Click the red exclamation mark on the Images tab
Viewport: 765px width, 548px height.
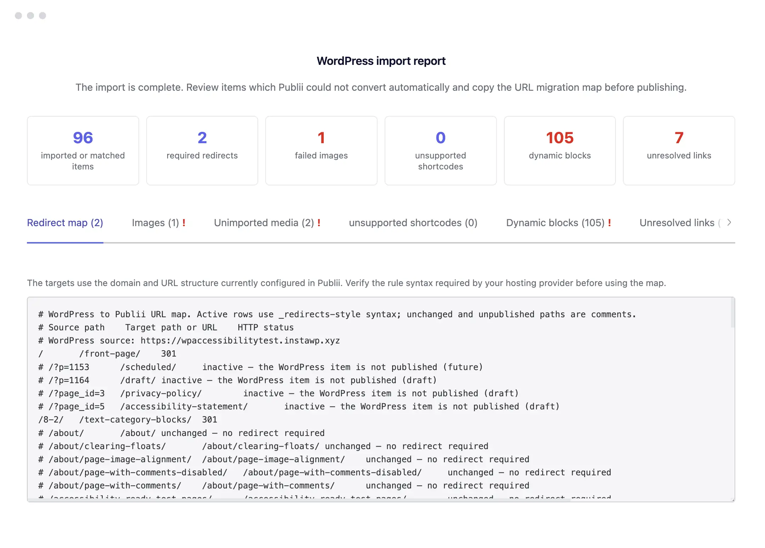184,223
